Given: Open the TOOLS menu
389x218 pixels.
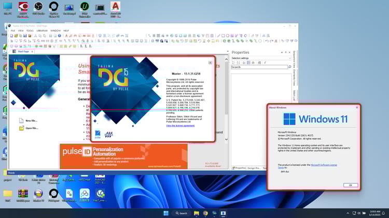Looking at the screenshot, I should pyautogui.click(x=30, y=31).
